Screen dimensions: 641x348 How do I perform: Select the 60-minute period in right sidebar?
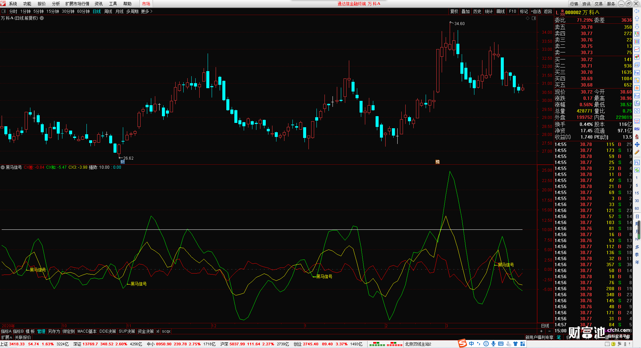637,208
